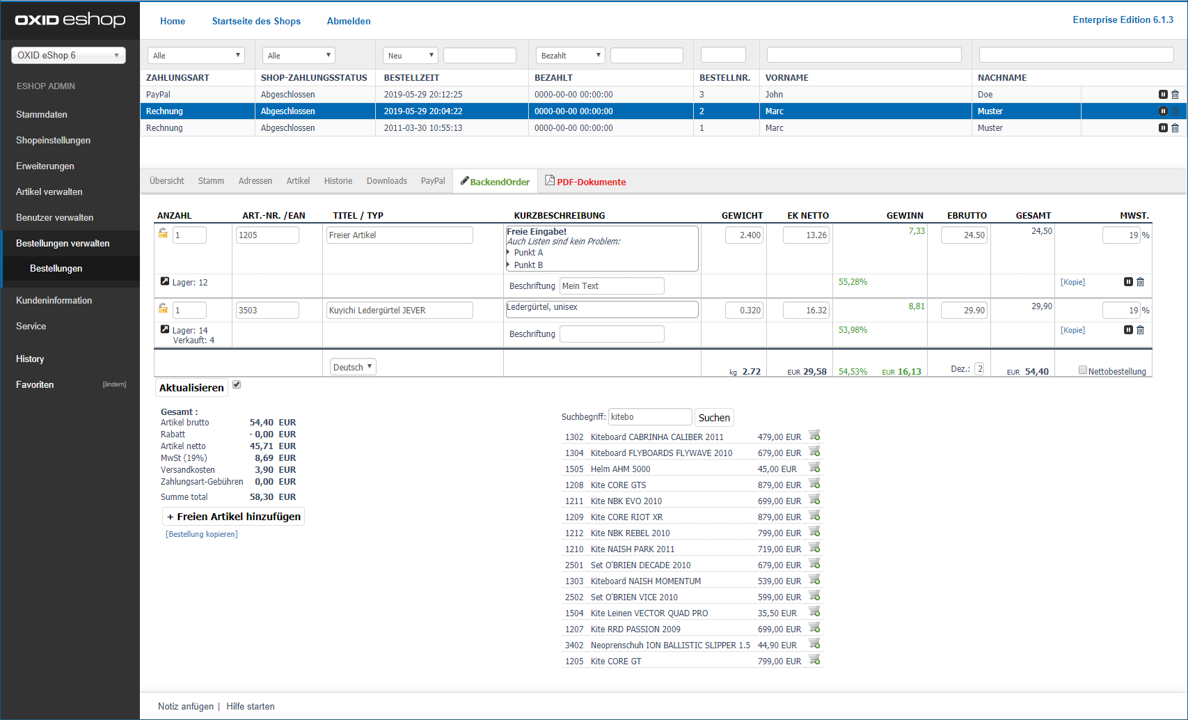Viewport: 1188px width, 720px height.
Task: Open article link icon beside Lager: 12
Action: coord(165,281)
